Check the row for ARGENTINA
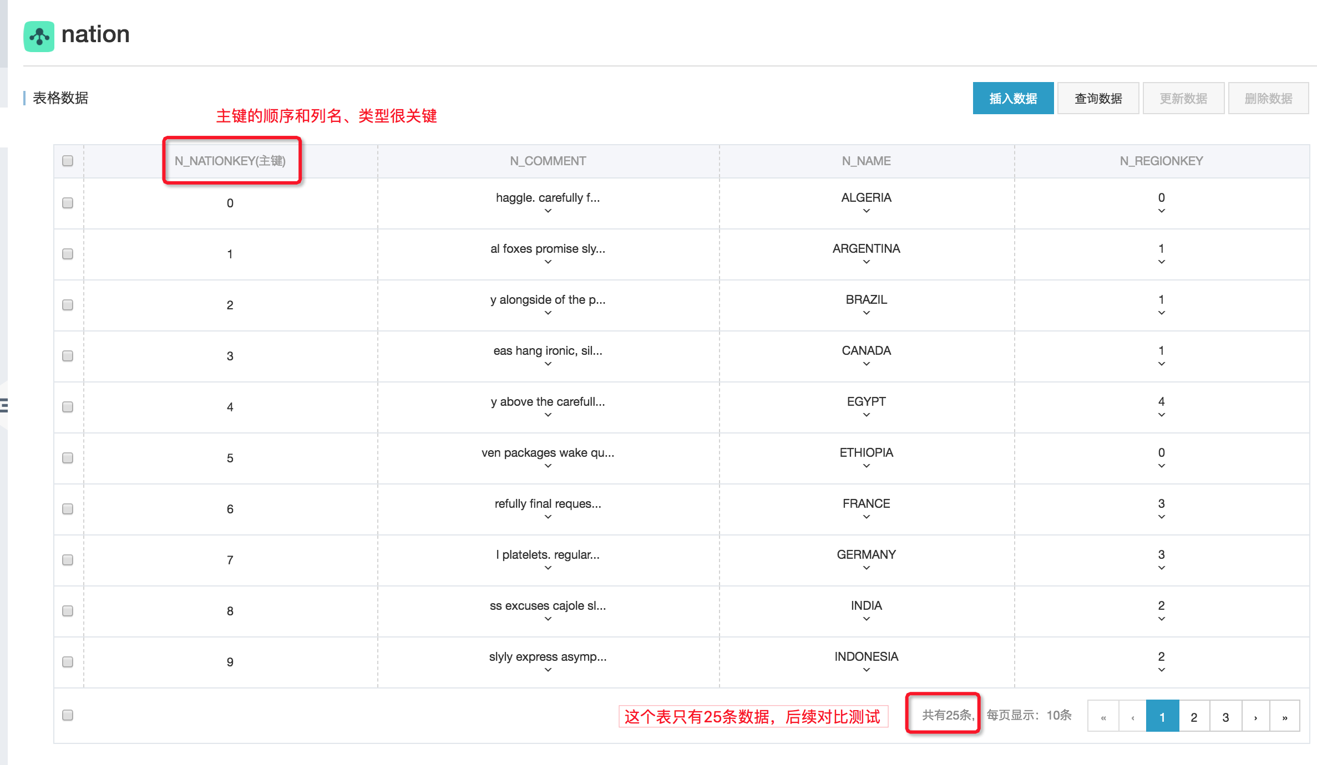1317x765 pixels. tap(68, 254)
